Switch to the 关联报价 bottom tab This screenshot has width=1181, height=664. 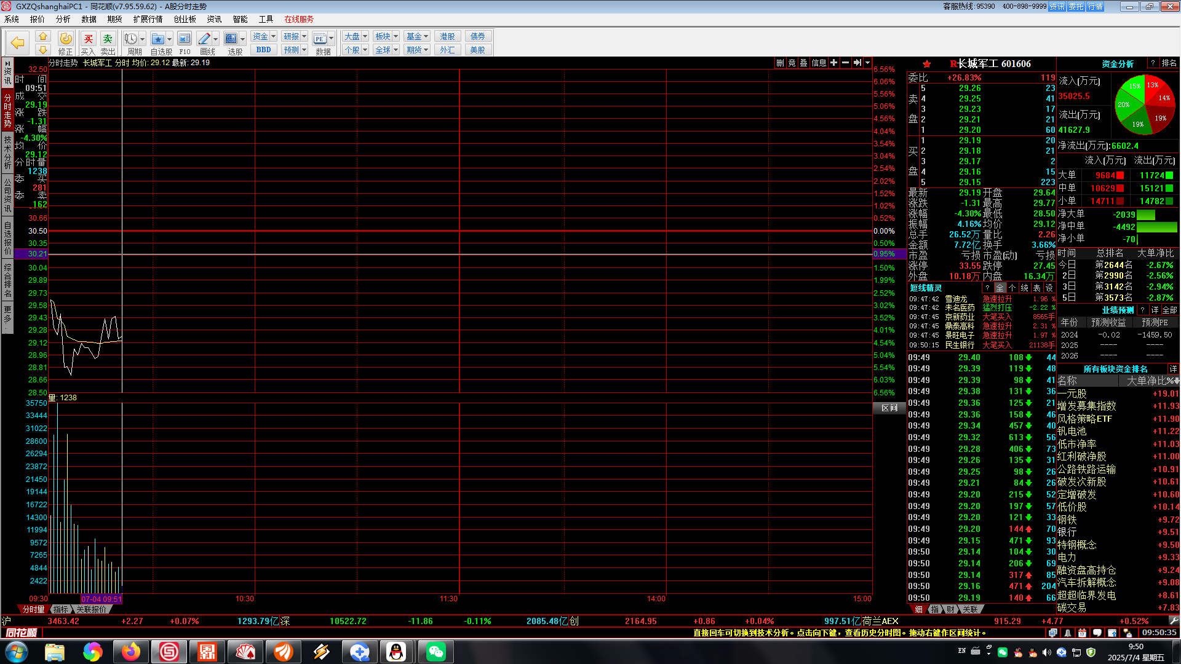(x=92, y=609)
